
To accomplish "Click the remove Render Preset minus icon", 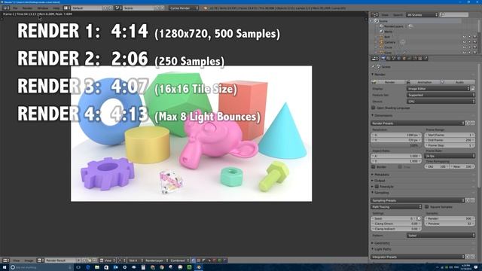I will tap(473, 123).
